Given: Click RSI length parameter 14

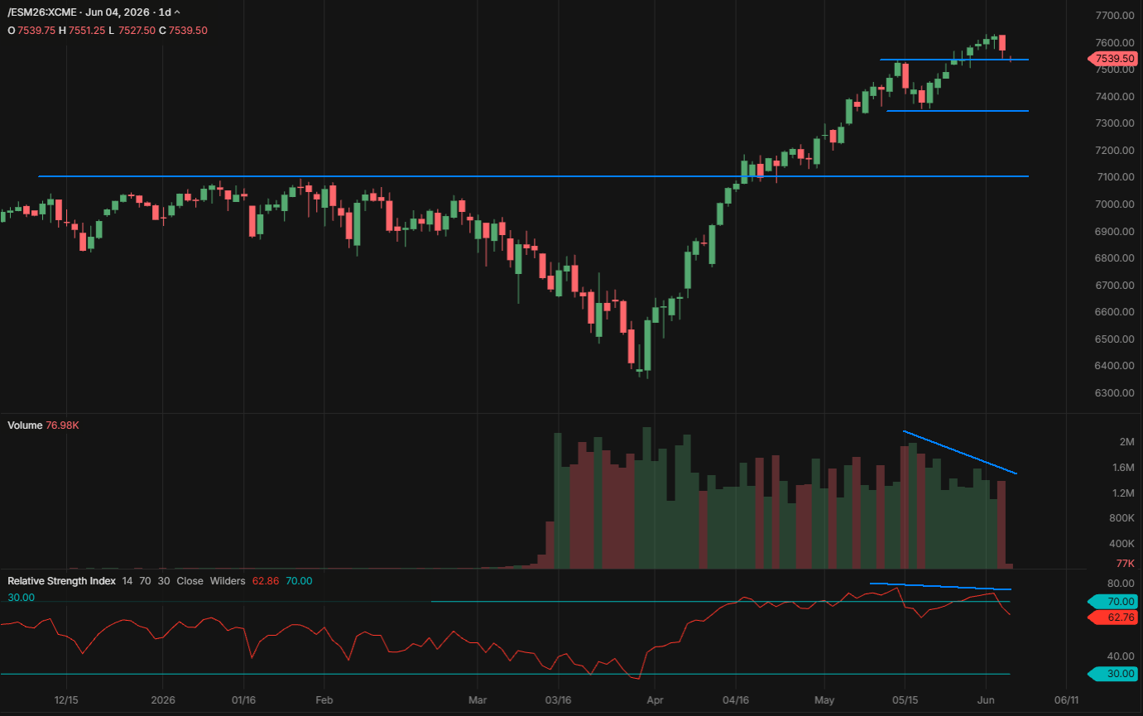Looking at the screenshot, I should coord(127,581).
